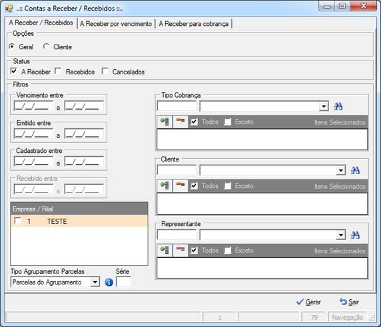The height and width of the screenshot is (327, 381).
Task: Expand the Cliente filter dropdown
Action: [340, 170]
